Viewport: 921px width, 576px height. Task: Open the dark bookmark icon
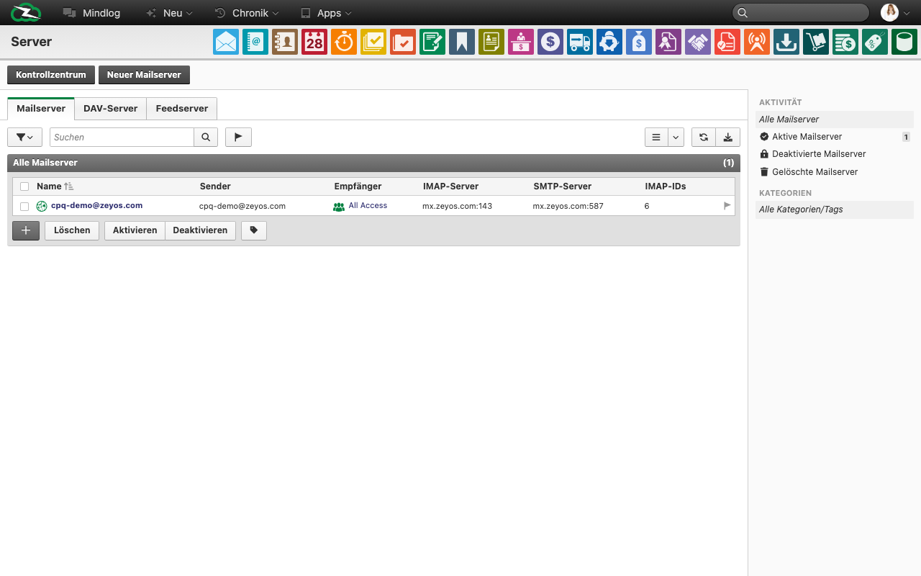(462, 42)
